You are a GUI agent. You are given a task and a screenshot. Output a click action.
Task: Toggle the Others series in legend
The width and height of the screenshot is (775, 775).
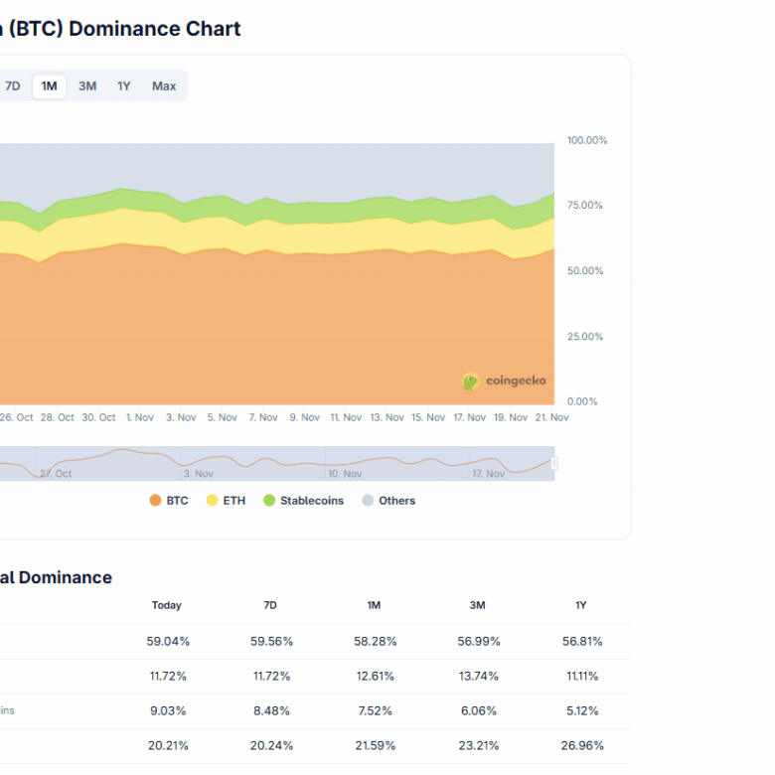click(x=388, y=501)
